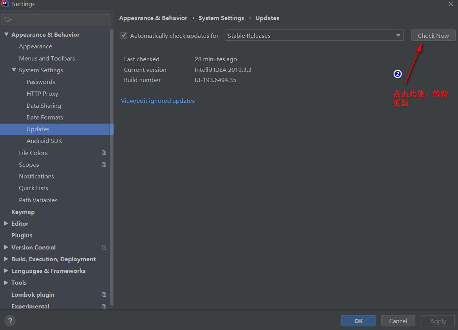Click the project-level icon beside Experimental
The width and height of the screenshot is (458, 330).
(x=104, y=306)
